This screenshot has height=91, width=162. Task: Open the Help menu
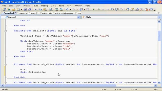click(x=88, y=6)
